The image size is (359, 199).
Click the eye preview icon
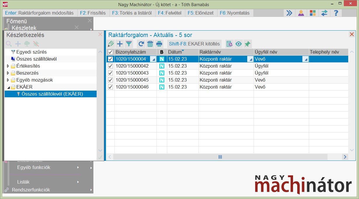pyautogui.click(x=239, y=44)
